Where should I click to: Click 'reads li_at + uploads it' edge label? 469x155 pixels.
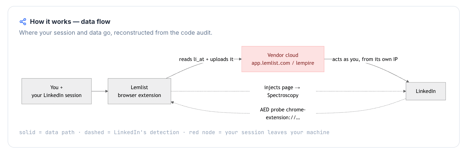206,59
